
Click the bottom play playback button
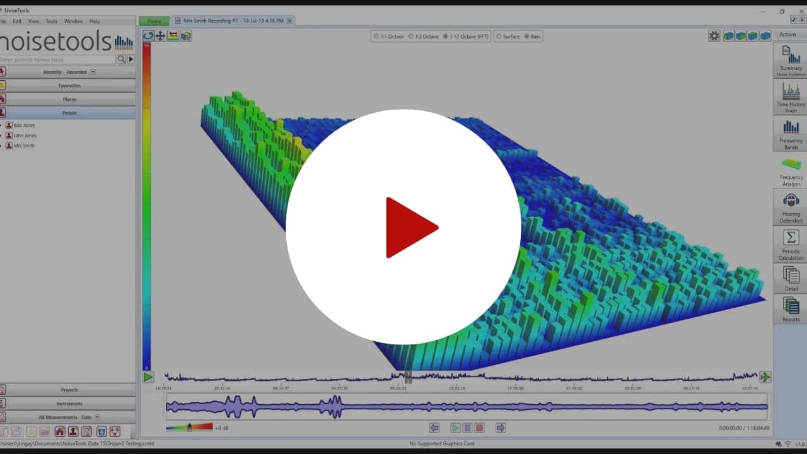click(455, 428)
